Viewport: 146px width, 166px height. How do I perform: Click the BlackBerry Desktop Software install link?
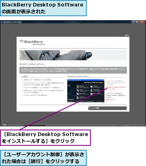pyautogui.click(x=116, y=88)
